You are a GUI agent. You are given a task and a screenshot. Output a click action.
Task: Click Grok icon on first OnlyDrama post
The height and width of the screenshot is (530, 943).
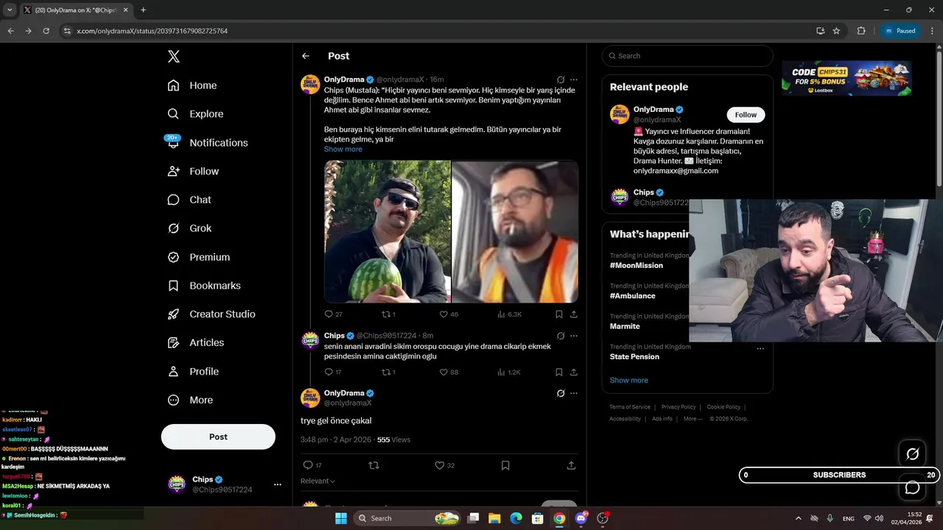pyautogui.click(x=561, y=79)
